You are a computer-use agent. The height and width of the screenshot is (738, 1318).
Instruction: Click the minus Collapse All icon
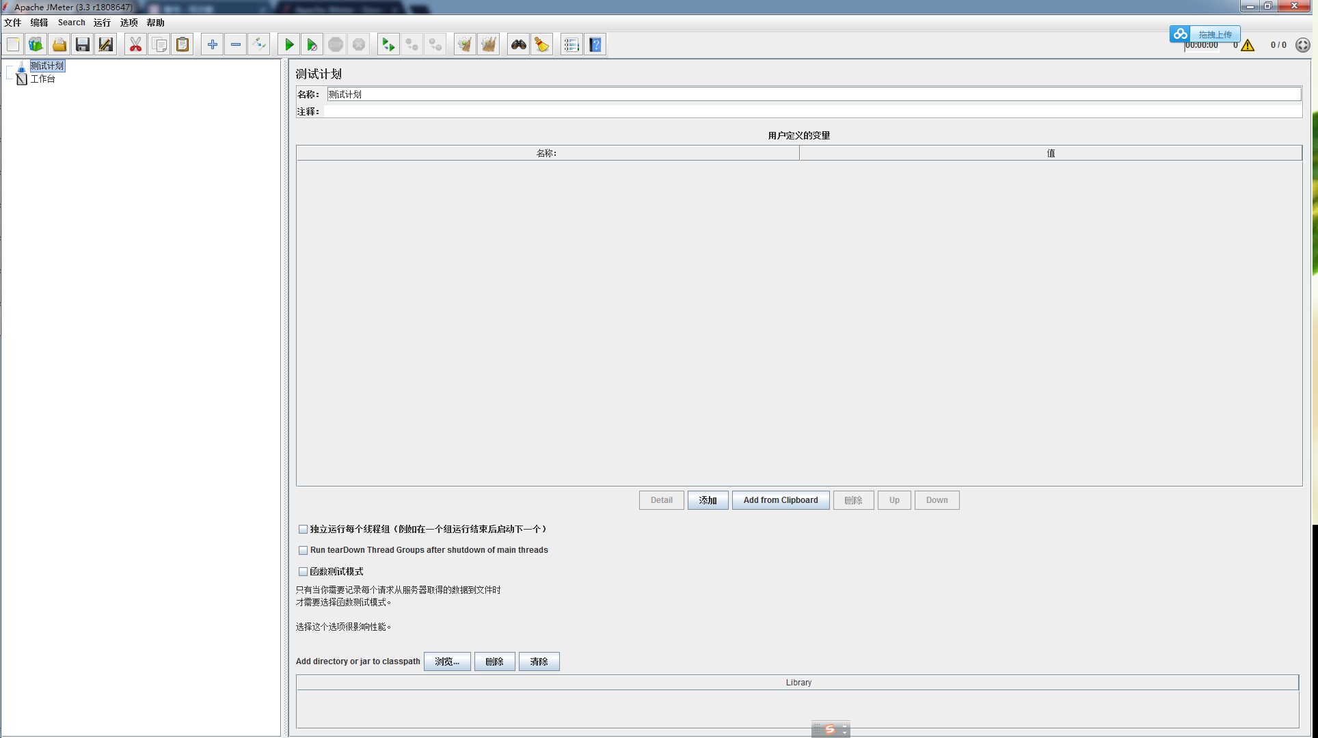coord(236,45)
